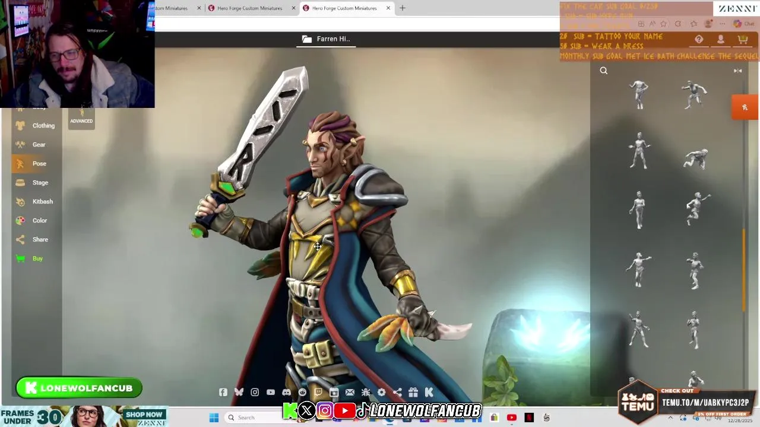Click the Bluesky butterfly icon
The image size is (760, 427).
point(239,392)
